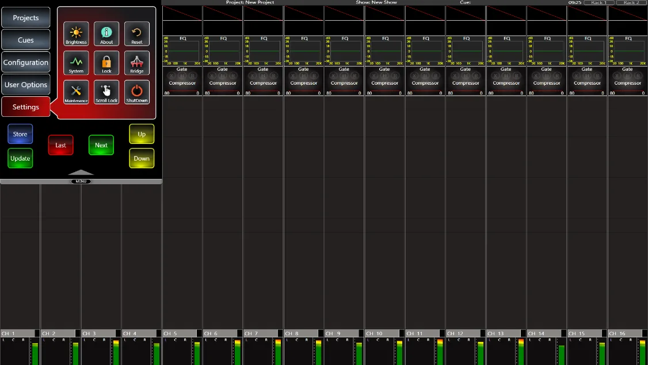Open the Maintenance tools icon
This screenshot has width=648, height=365.
pos(76,92)
